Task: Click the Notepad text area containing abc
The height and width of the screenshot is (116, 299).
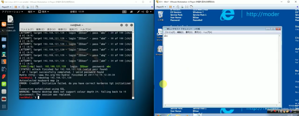Action: point(221,69)
